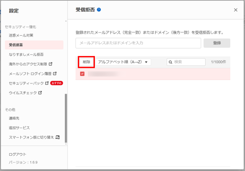This screenshot has width=245, height=171.
Task: Uncheck the checked blocked address checkbox
Action: tap(82, 74)
